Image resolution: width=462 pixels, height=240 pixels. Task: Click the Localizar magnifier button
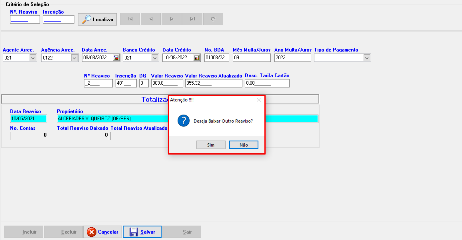tap(98, 19)
